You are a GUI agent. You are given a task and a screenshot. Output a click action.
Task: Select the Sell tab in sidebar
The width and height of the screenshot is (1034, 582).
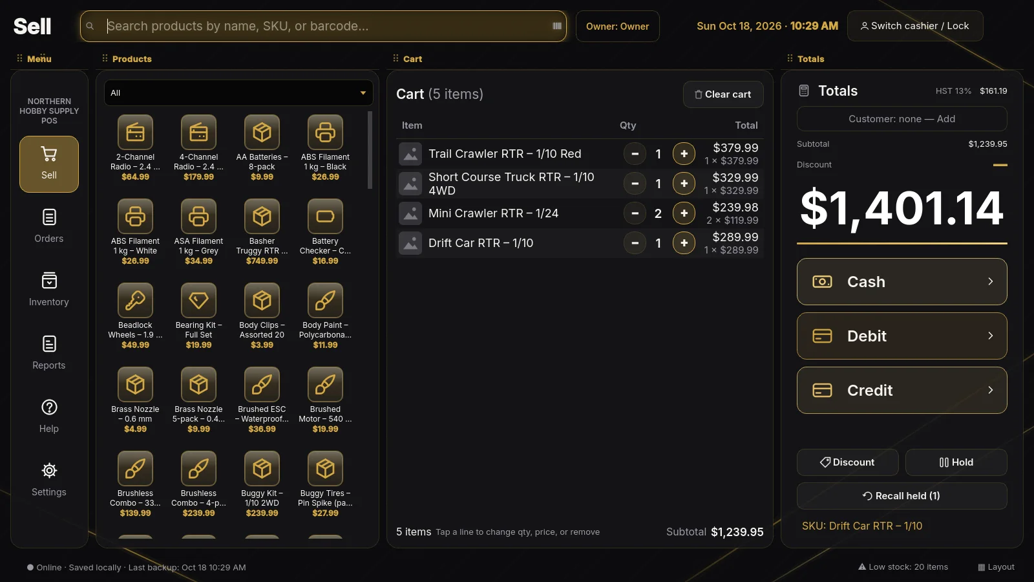pyautogui.click(x=49, y=164)
